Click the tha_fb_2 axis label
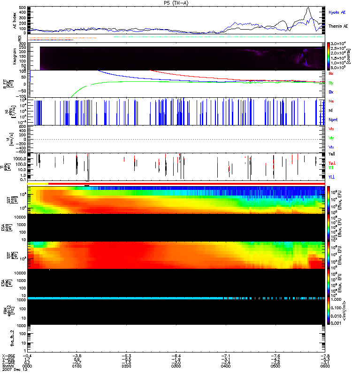Viewport: 352px width, 376px height. (x=12, y=338)
